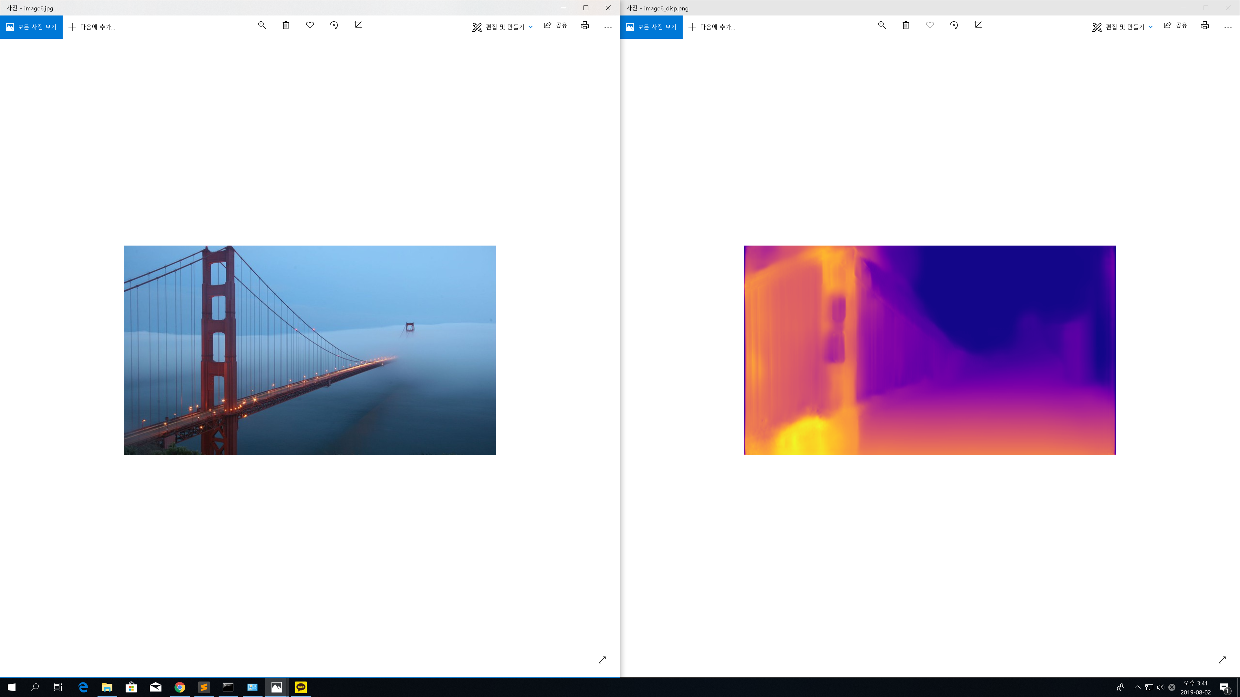Open the more options ellipsis for image6.jpg
This screenshot has height=697, width=1240.
pyautogui.click(x=608, y=27)
